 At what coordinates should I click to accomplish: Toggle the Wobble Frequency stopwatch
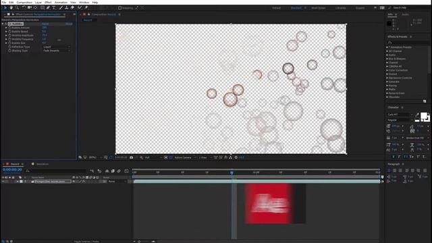[x=9, y=39]
